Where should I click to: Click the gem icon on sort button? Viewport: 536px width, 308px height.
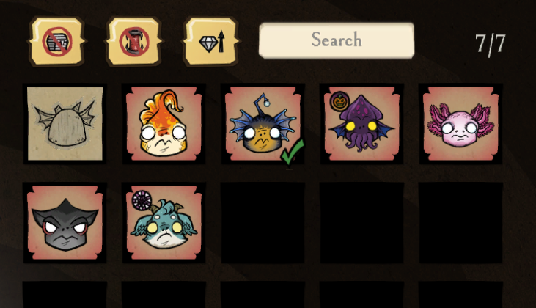tap(208, 44)
